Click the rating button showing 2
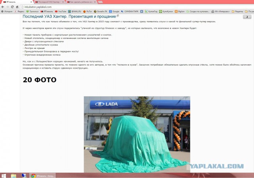The image size is (254, 178). pyautogui.click(x=247, y=17)
